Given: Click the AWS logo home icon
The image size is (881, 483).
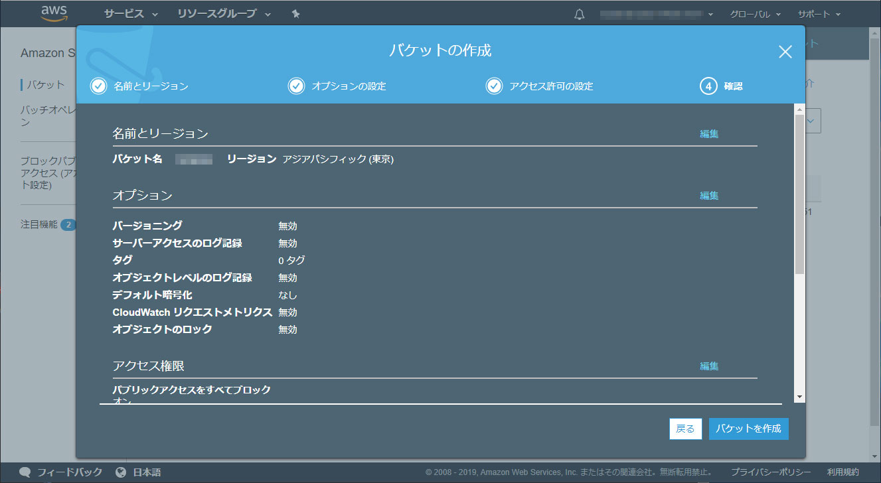Looking at the screenshot, I should pyautogui.click(x=54, y=13).
